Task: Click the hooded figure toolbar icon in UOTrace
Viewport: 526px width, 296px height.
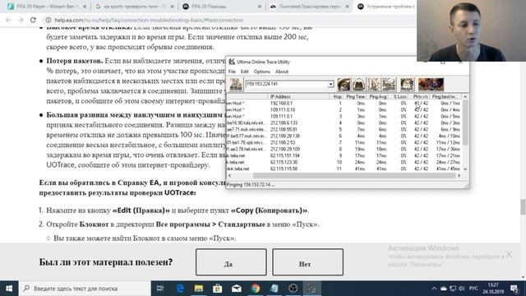Action: 358,84
